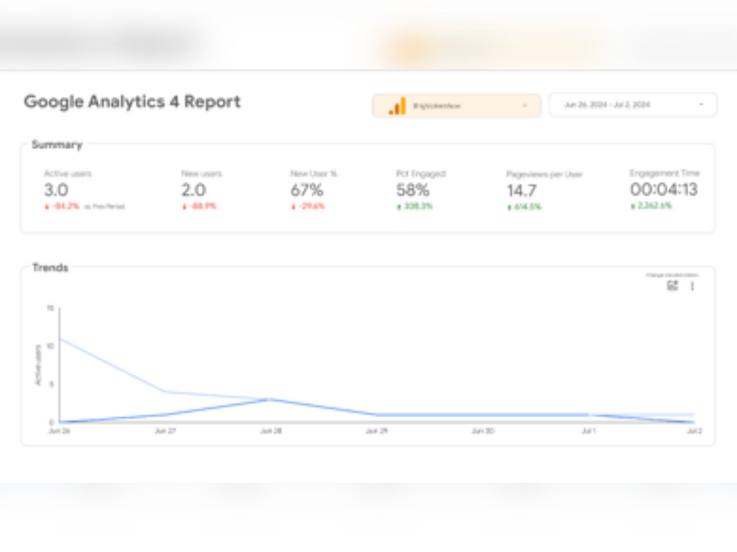The width and height of the screenshot is (737, 552).
Task: Click the change metric icon in Trends chart
Action: [673, 286]
